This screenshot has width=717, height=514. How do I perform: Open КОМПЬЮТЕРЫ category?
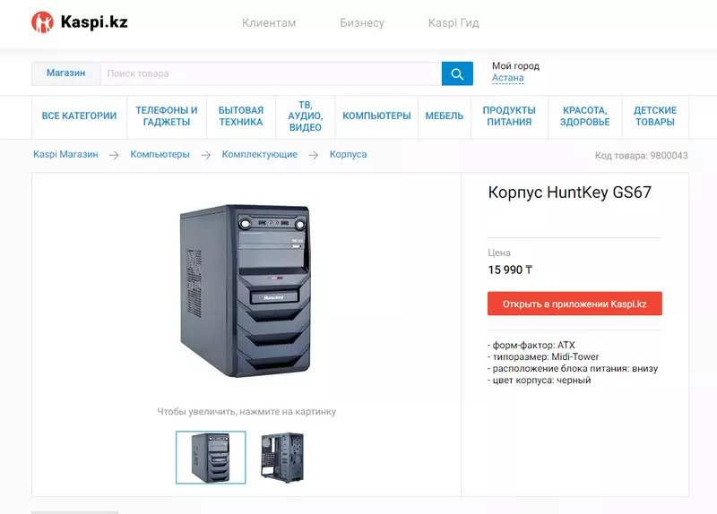point(376,116)
